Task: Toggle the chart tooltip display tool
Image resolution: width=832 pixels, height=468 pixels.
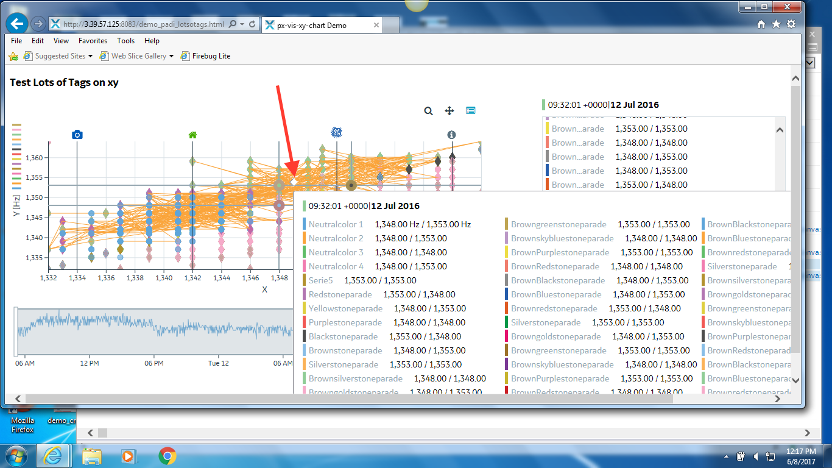Action: pyautogui.click(x=470, y=111)
